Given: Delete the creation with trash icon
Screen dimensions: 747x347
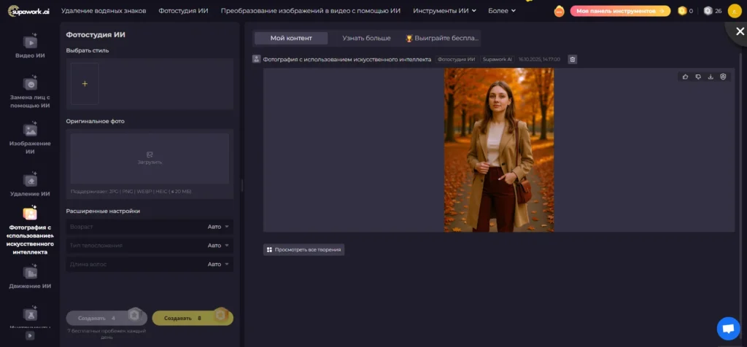Looking at the screenshot, I should [573, 60].
